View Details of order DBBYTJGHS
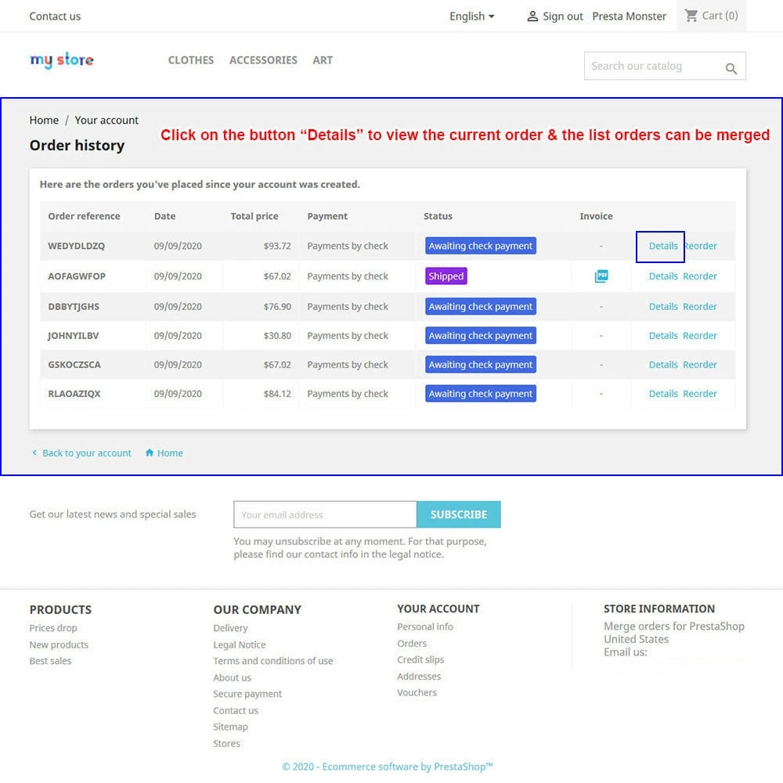The image size is (783, 783). (663, 307)
